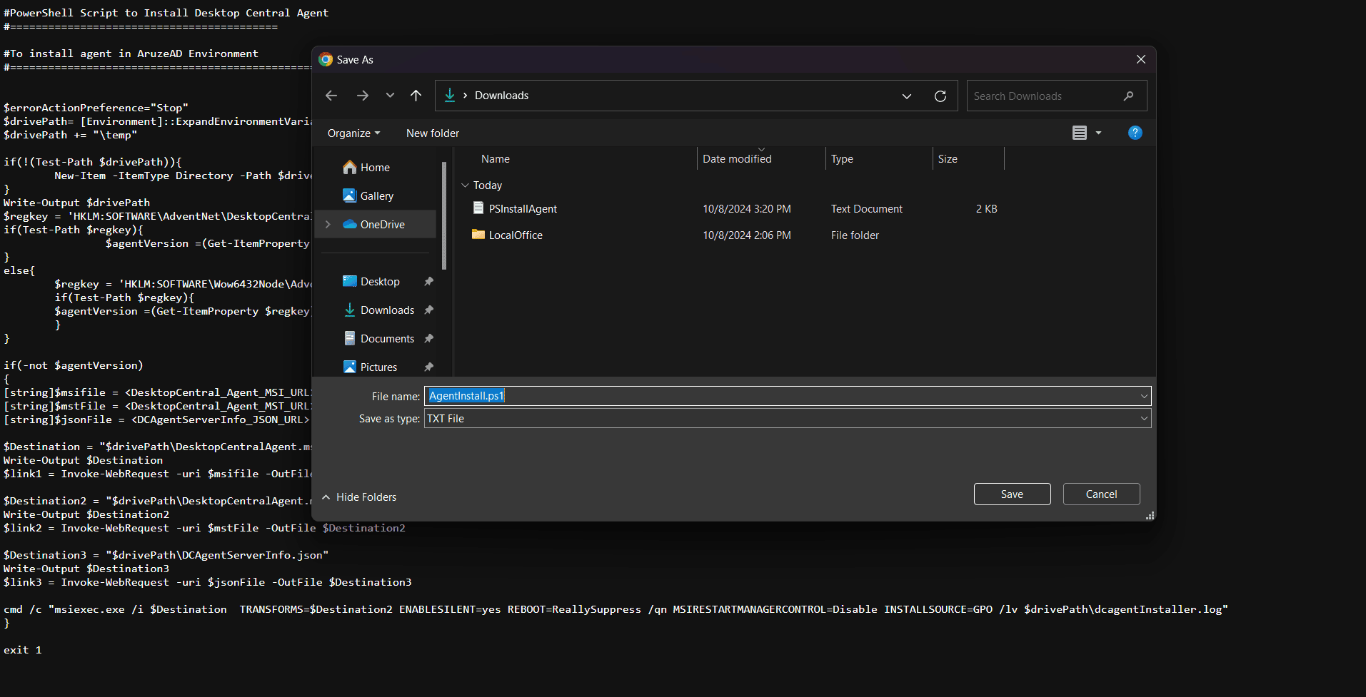Open the dialog help icon
Image resolution: width=1366 pixels, height=697 pixels.
[1135, 133]
